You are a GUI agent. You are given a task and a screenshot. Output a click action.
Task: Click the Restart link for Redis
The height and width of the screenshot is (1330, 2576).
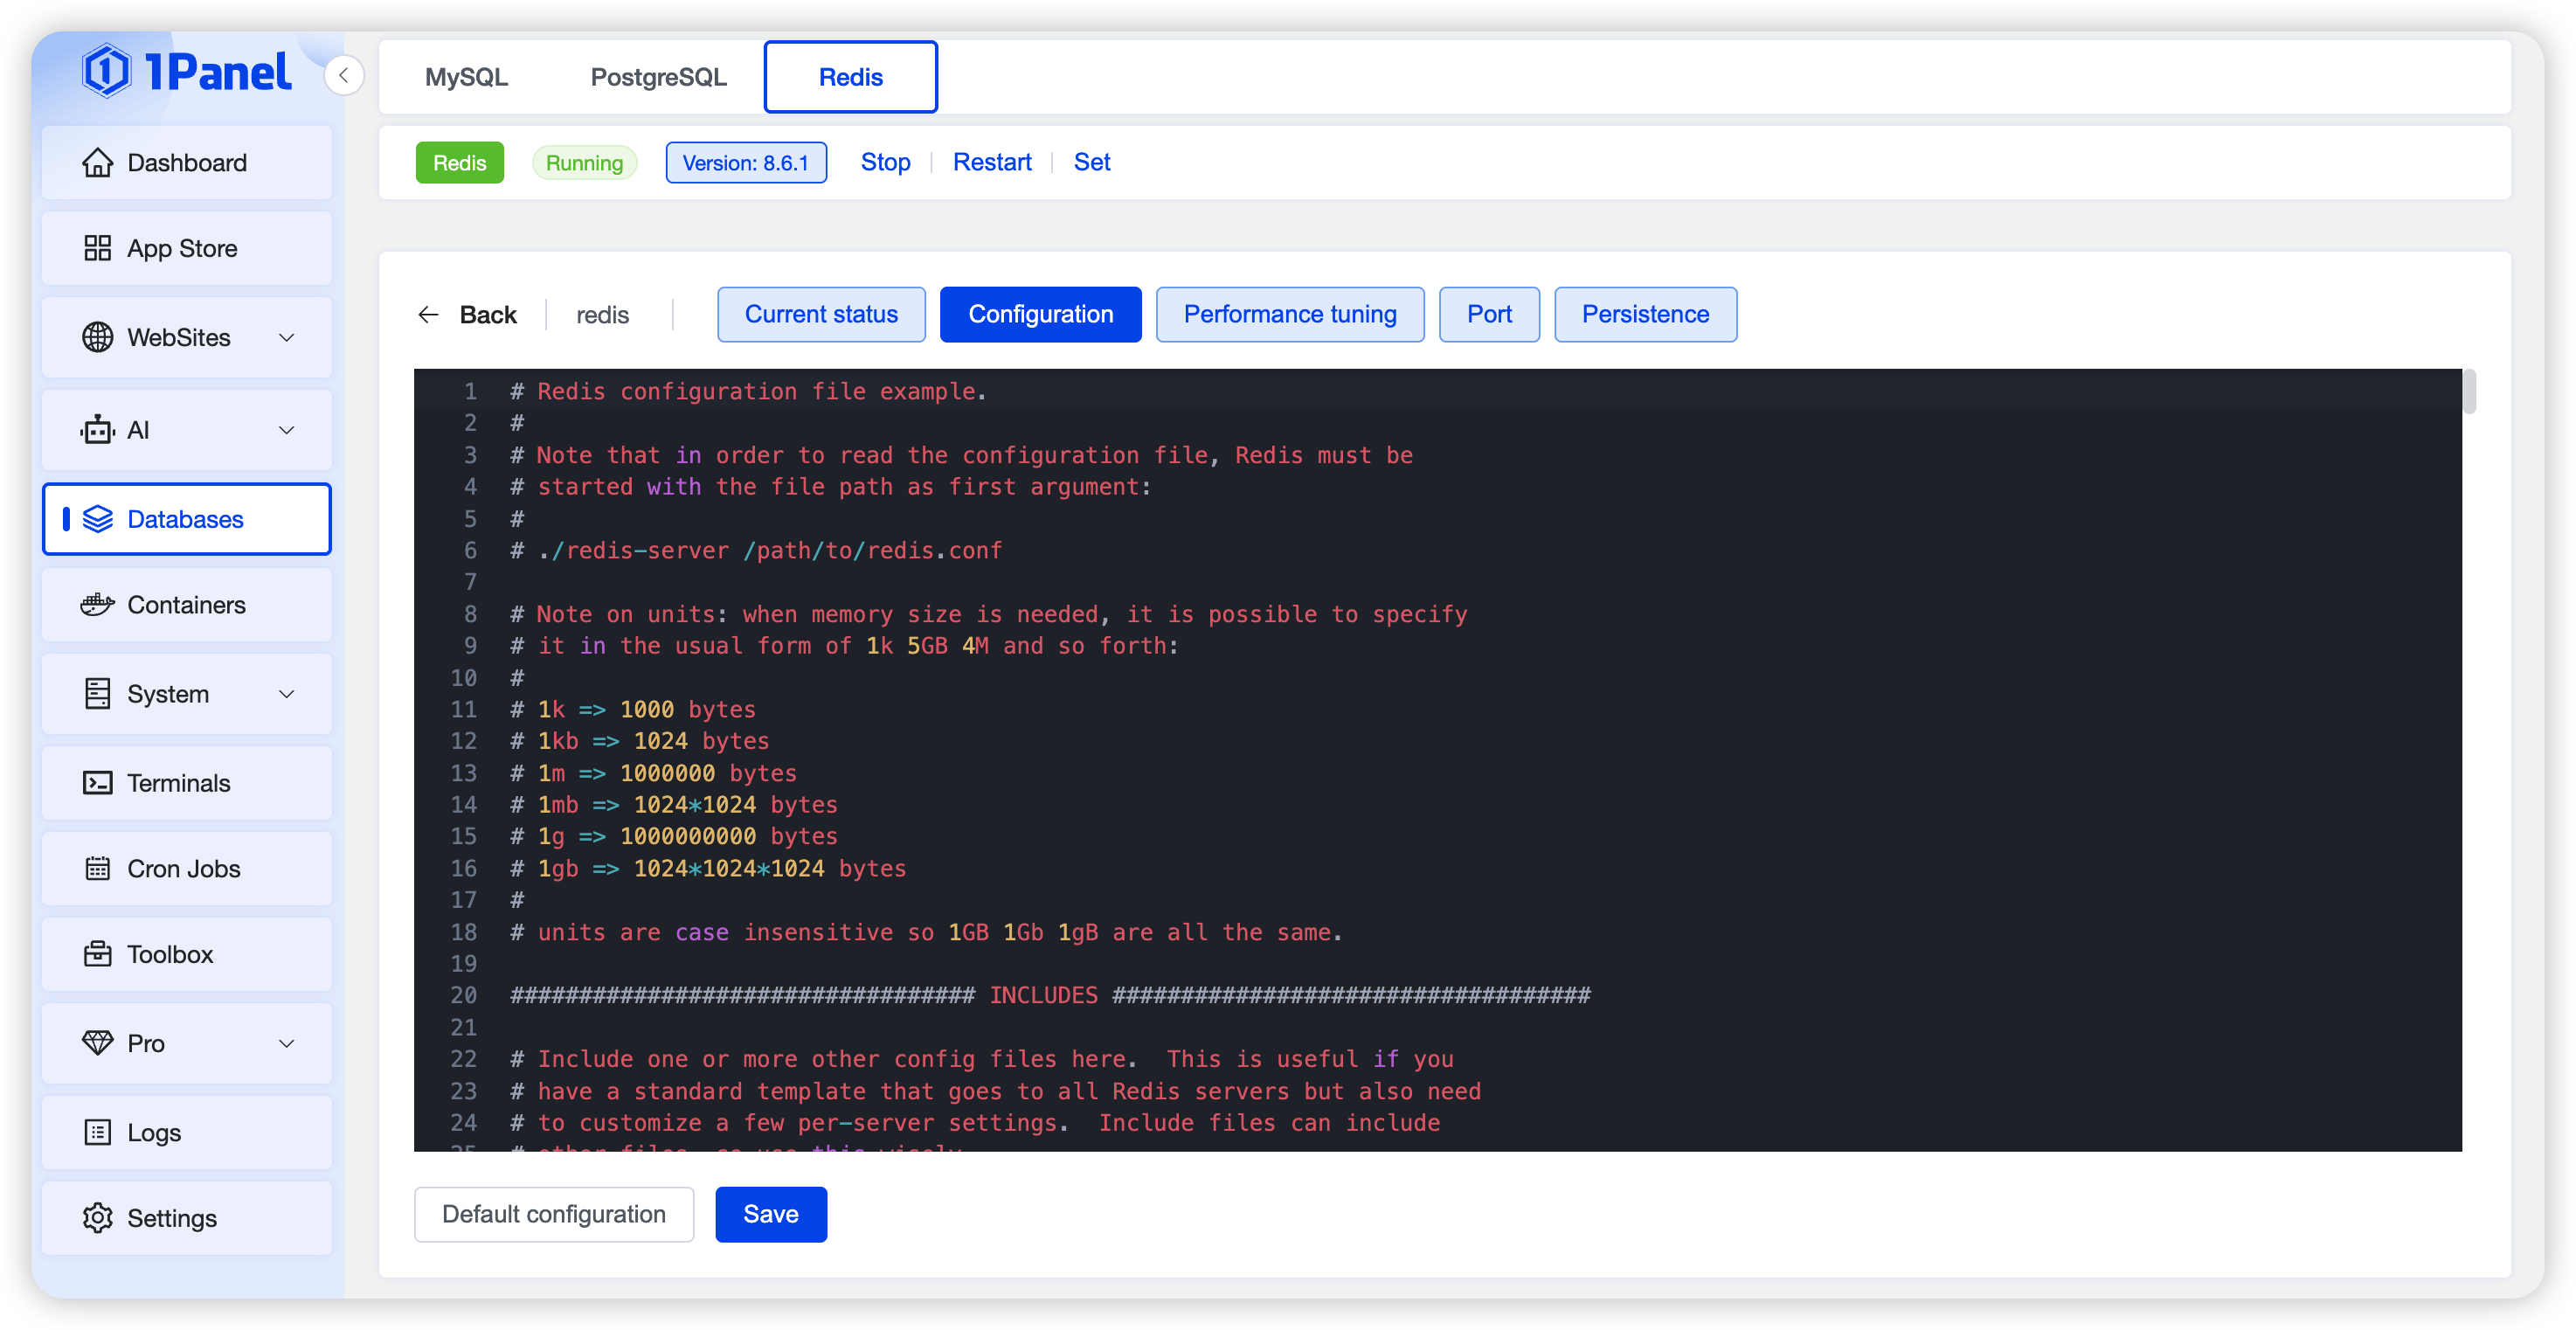(x=991, y=162)
